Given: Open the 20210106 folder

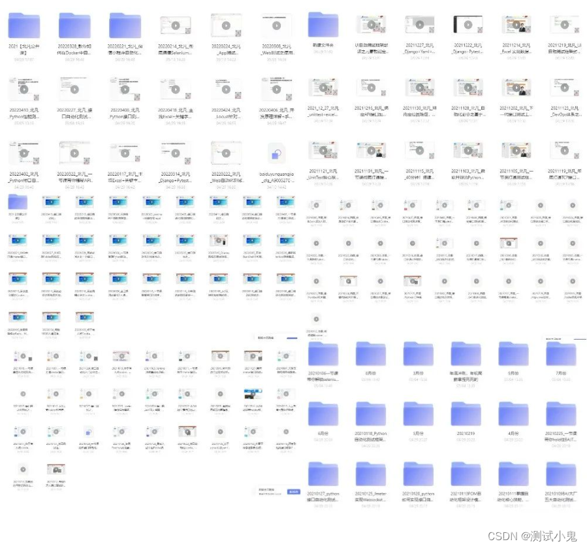Looking at the screenshot, I should (x=323, y=353).
